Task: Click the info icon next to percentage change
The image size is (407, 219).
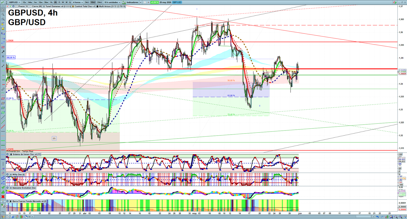Action: coord(145,2)
